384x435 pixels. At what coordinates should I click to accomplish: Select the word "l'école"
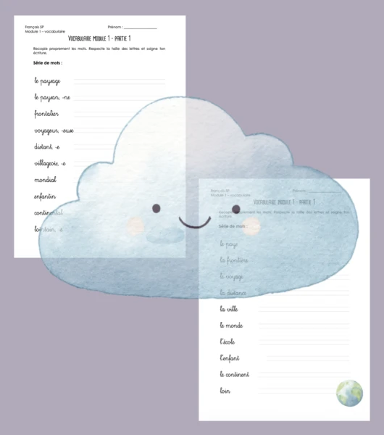[x=228, y=341]
